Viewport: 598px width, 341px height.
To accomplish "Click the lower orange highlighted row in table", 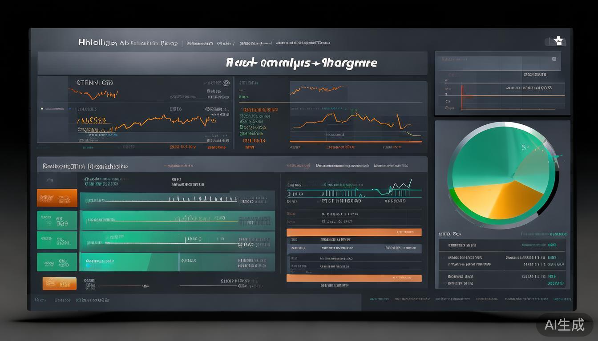I will (354, 278).
